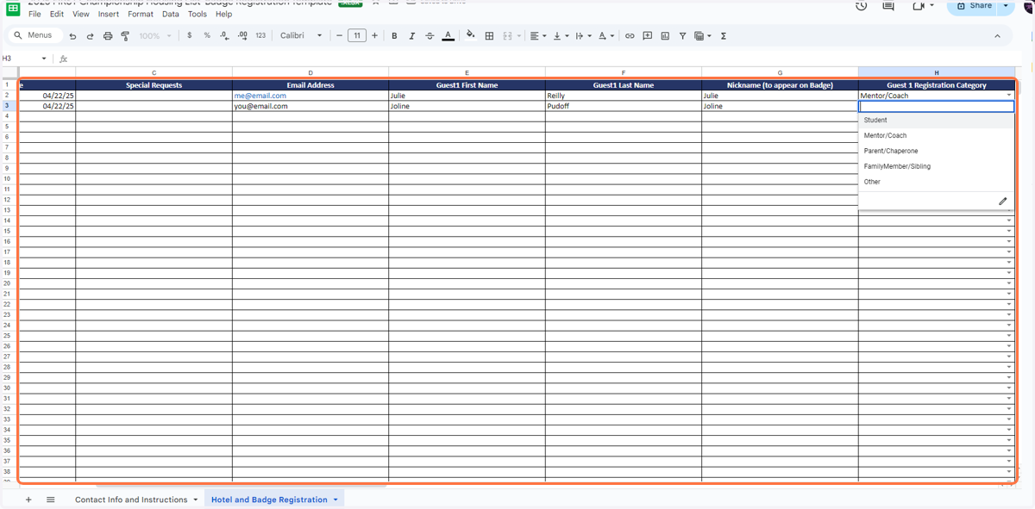Apply currency format with dollar icon
The height and width of the screenshot is (509, 1035).
[x=190, y=36]
